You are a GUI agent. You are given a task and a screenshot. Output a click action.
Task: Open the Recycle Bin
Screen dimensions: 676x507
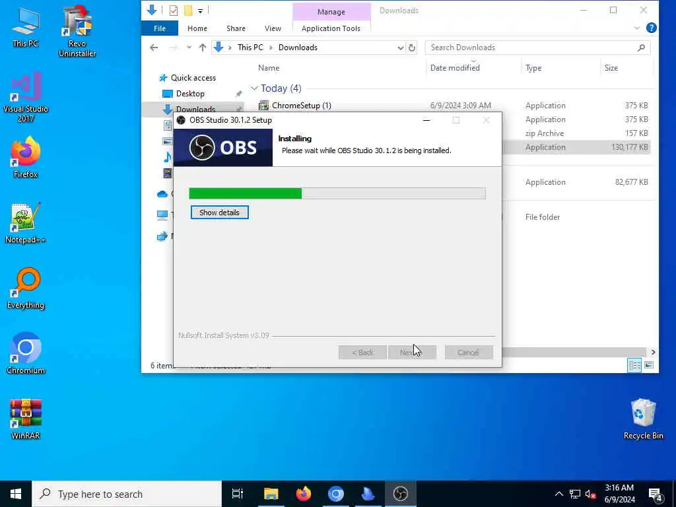click(643, 419)
